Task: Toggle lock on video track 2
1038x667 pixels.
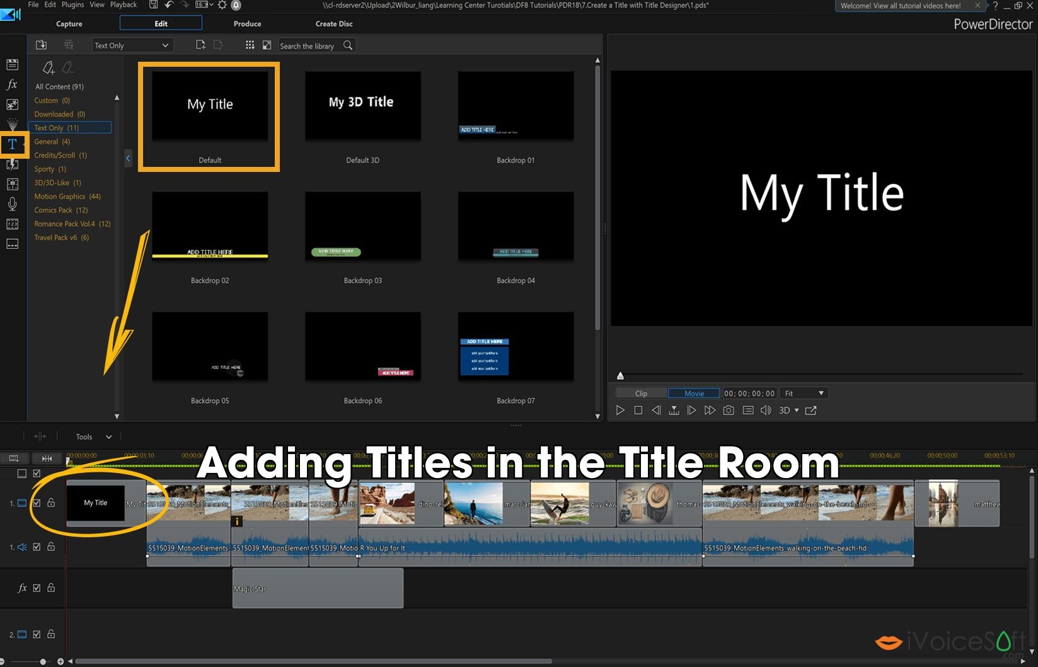Action: [x=51, y=634]
